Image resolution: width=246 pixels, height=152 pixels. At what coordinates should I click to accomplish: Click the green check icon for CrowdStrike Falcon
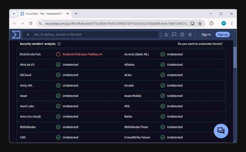click(163, 137)
